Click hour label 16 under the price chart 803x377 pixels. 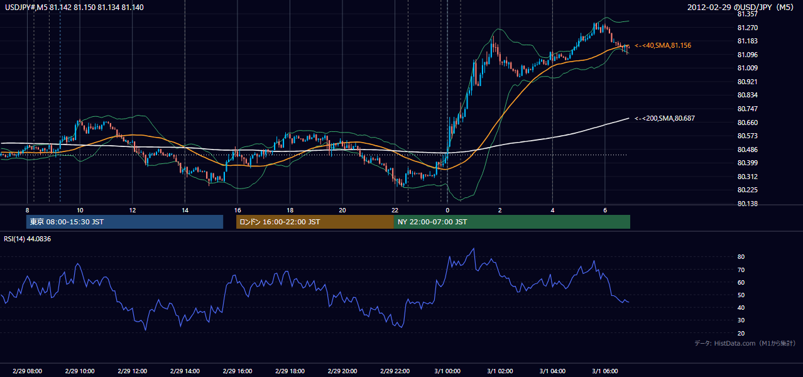(x=237, y=210)
